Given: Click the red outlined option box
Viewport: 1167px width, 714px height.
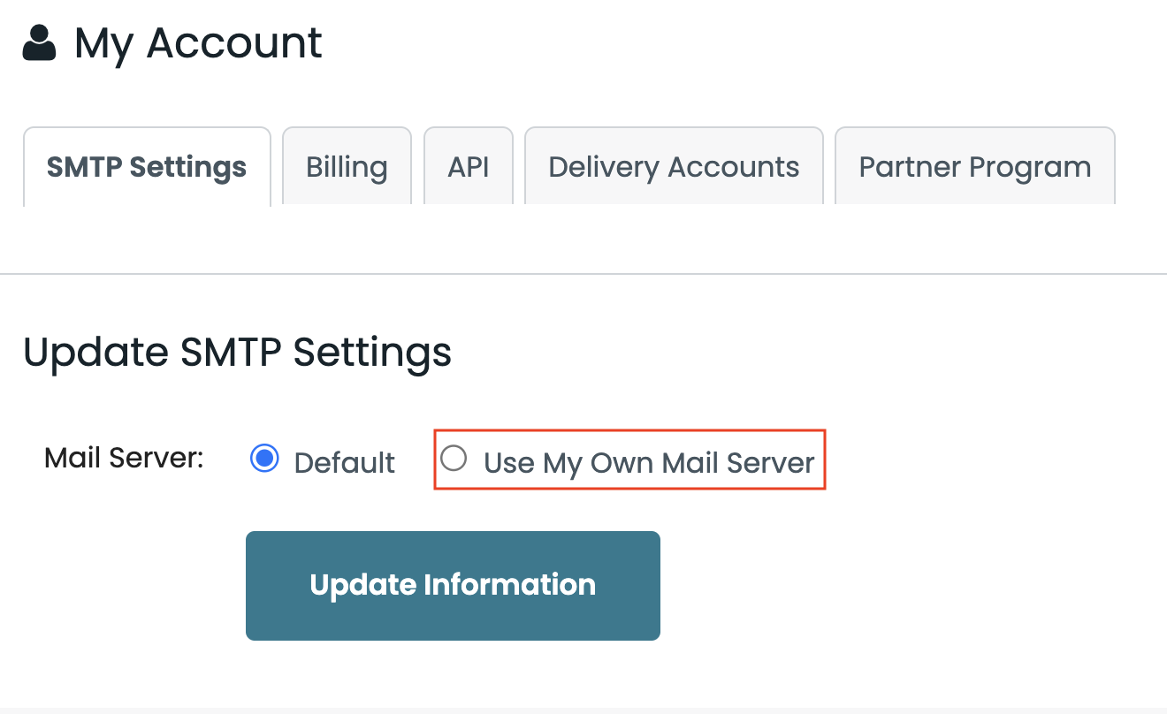Looking at the screenshot, I should coord(629,459).
